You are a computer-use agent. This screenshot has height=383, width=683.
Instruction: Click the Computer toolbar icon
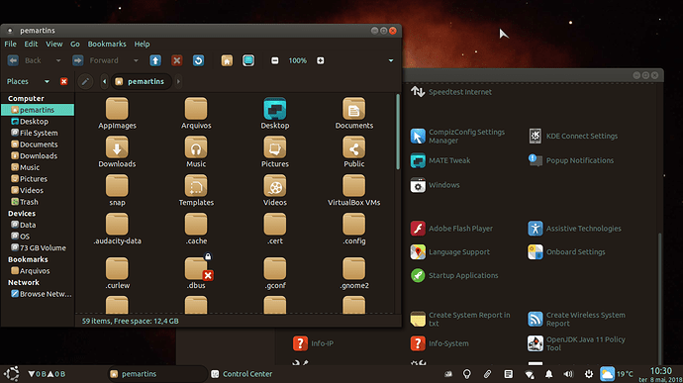click(x=248, y=60)
